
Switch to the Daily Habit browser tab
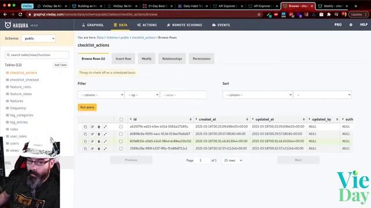click(193, 6)
